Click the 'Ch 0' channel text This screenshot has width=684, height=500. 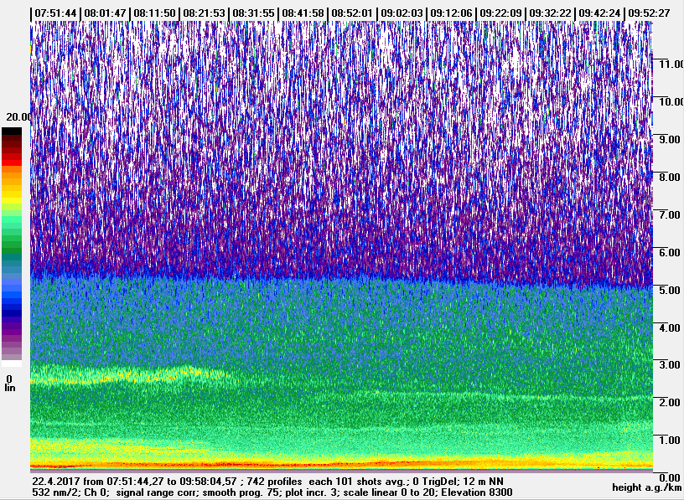[93, 492]
